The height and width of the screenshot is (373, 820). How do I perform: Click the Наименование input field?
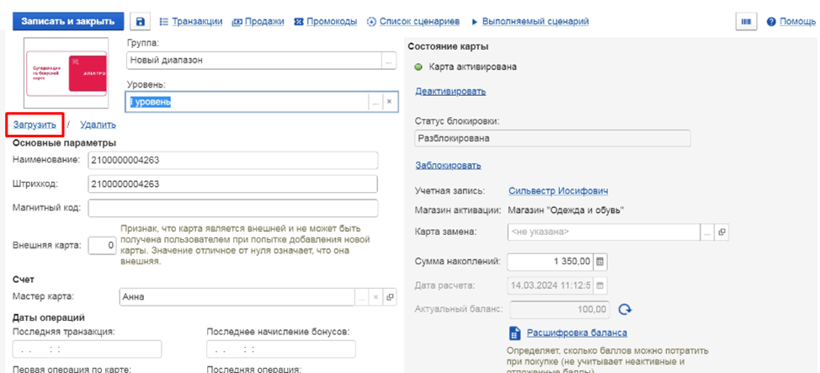232,161
